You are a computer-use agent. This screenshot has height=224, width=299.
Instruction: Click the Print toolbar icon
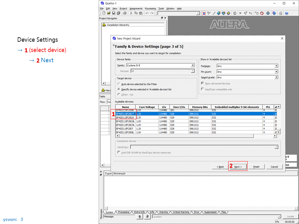pyautogui.click(x=125, y=13)
